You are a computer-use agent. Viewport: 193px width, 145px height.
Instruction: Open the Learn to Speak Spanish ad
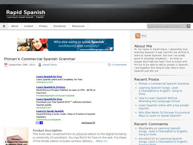pyautogui.click(x=50, y=111)
